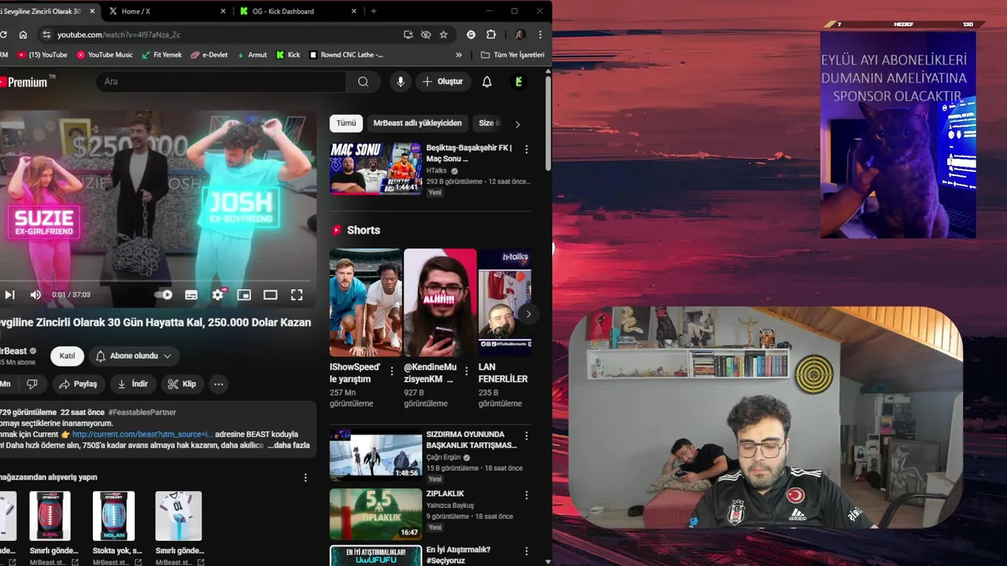The height and width of the screenshot is (566, 1007).
Task: Expand description with ...daha fazla
Action: (x=288, y=445)
